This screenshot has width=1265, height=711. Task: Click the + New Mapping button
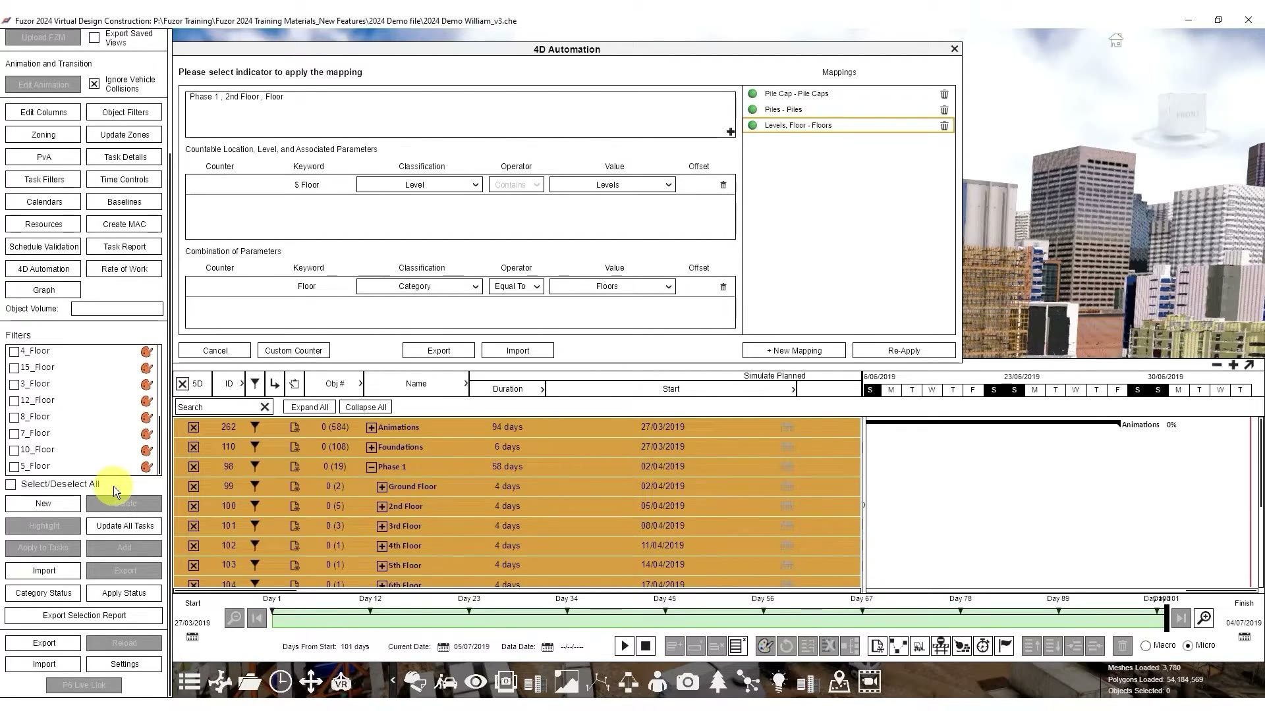coord(794,351)
